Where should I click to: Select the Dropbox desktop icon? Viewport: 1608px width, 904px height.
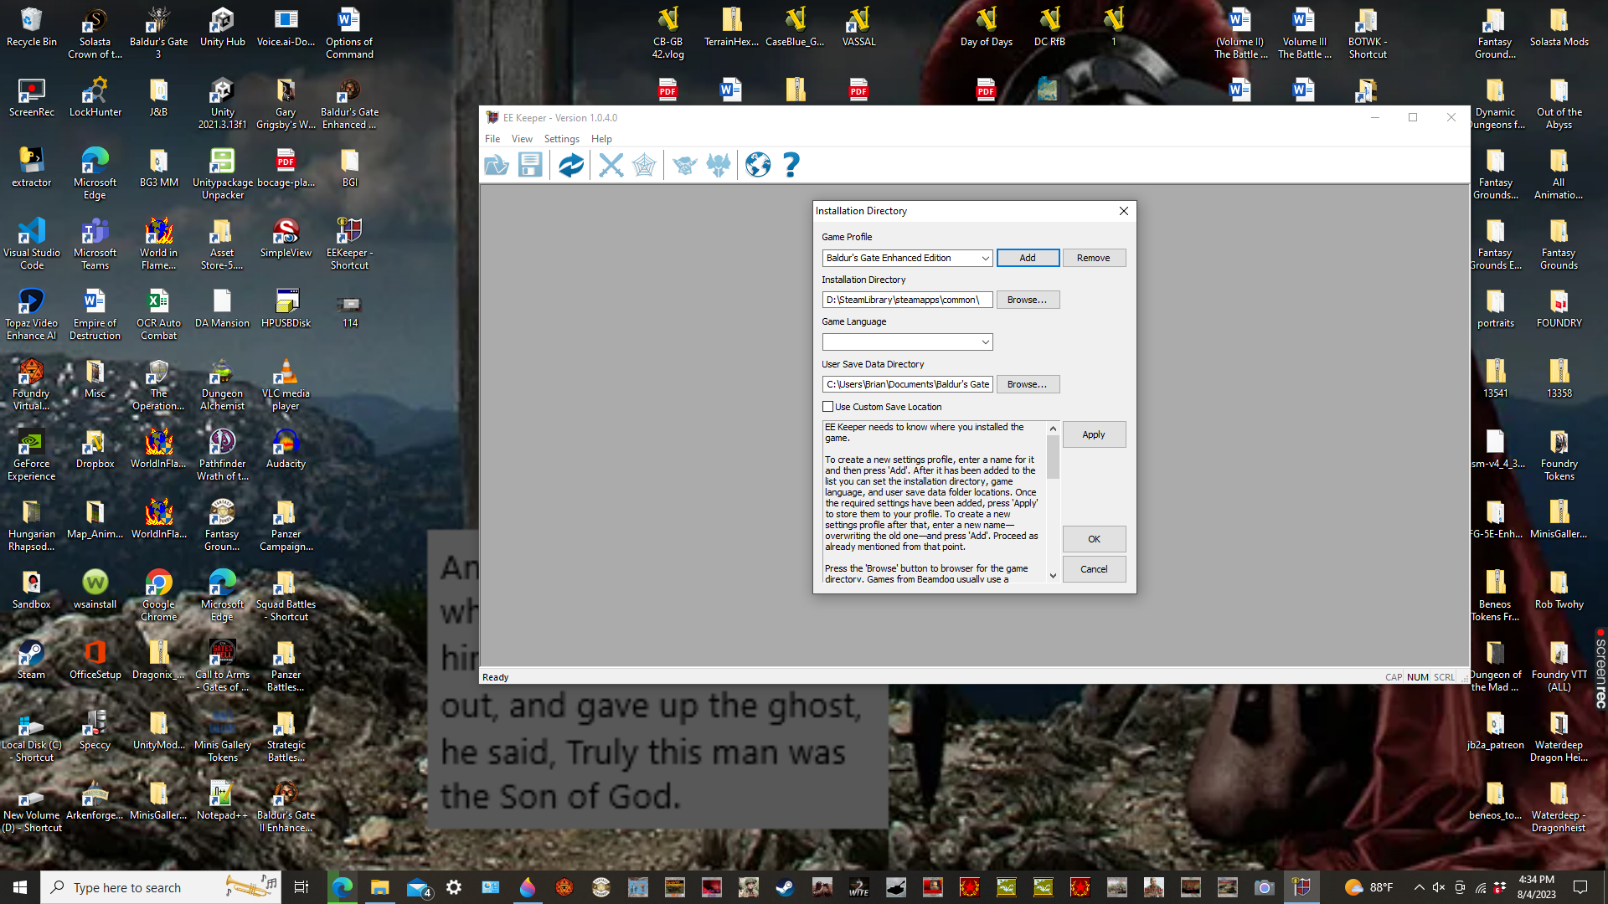(95, 449)
